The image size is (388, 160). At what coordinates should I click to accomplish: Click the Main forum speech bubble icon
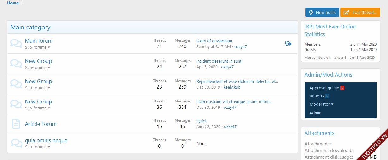coord(16,43)
